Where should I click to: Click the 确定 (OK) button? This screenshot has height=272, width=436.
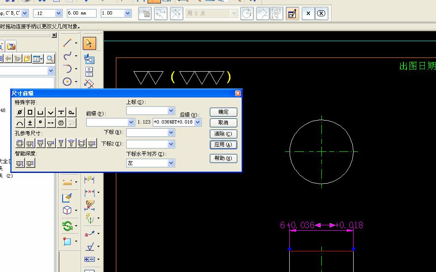(223, 112)
